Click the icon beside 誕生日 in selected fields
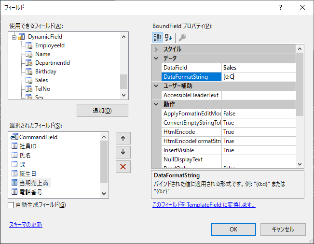This screenshot has width=314, height=244. [x=14, y=173]
